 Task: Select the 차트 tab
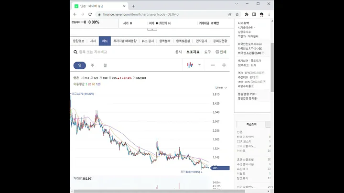(x=105, y=41)
